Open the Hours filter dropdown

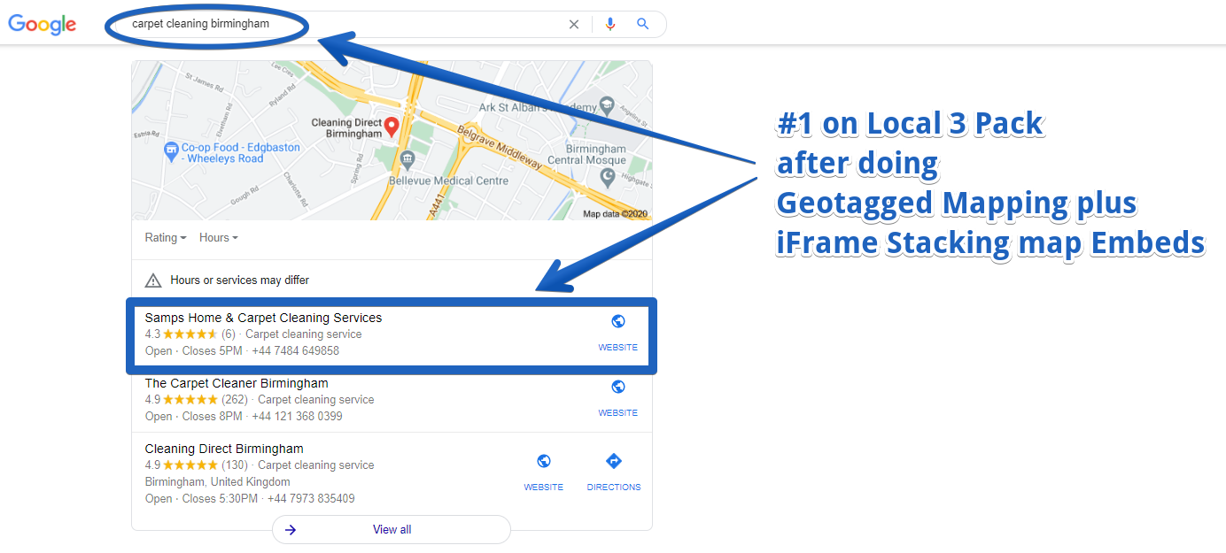coord(217,237)
